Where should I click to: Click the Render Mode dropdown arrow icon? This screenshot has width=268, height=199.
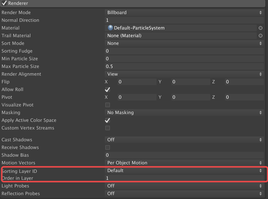pyautogui.click(x=261, y=12)
